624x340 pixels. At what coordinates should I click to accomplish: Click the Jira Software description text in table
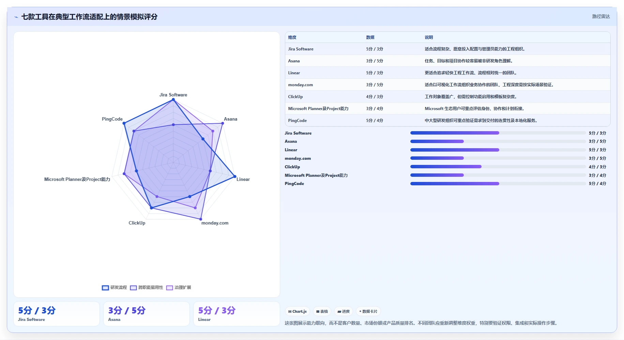(x=475, y=49)
